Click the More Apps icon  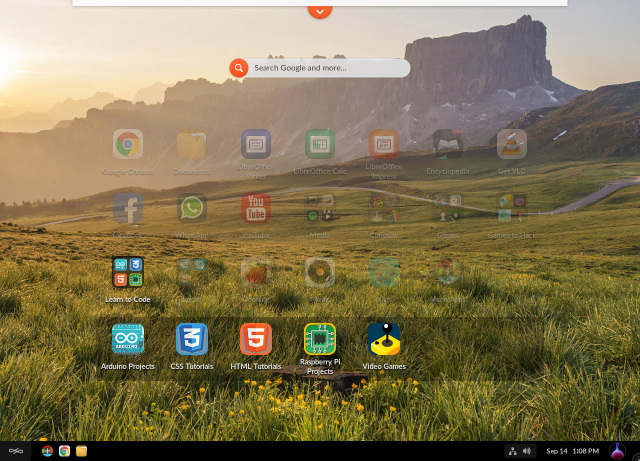[448, 272]
